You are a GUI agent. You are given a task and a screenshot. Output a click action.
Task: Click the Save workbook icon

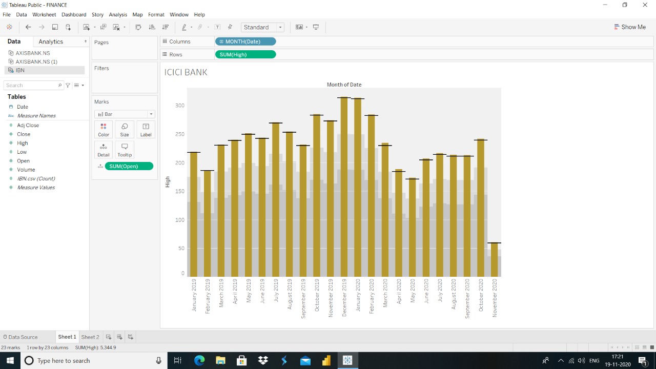(x=55, y=27)
